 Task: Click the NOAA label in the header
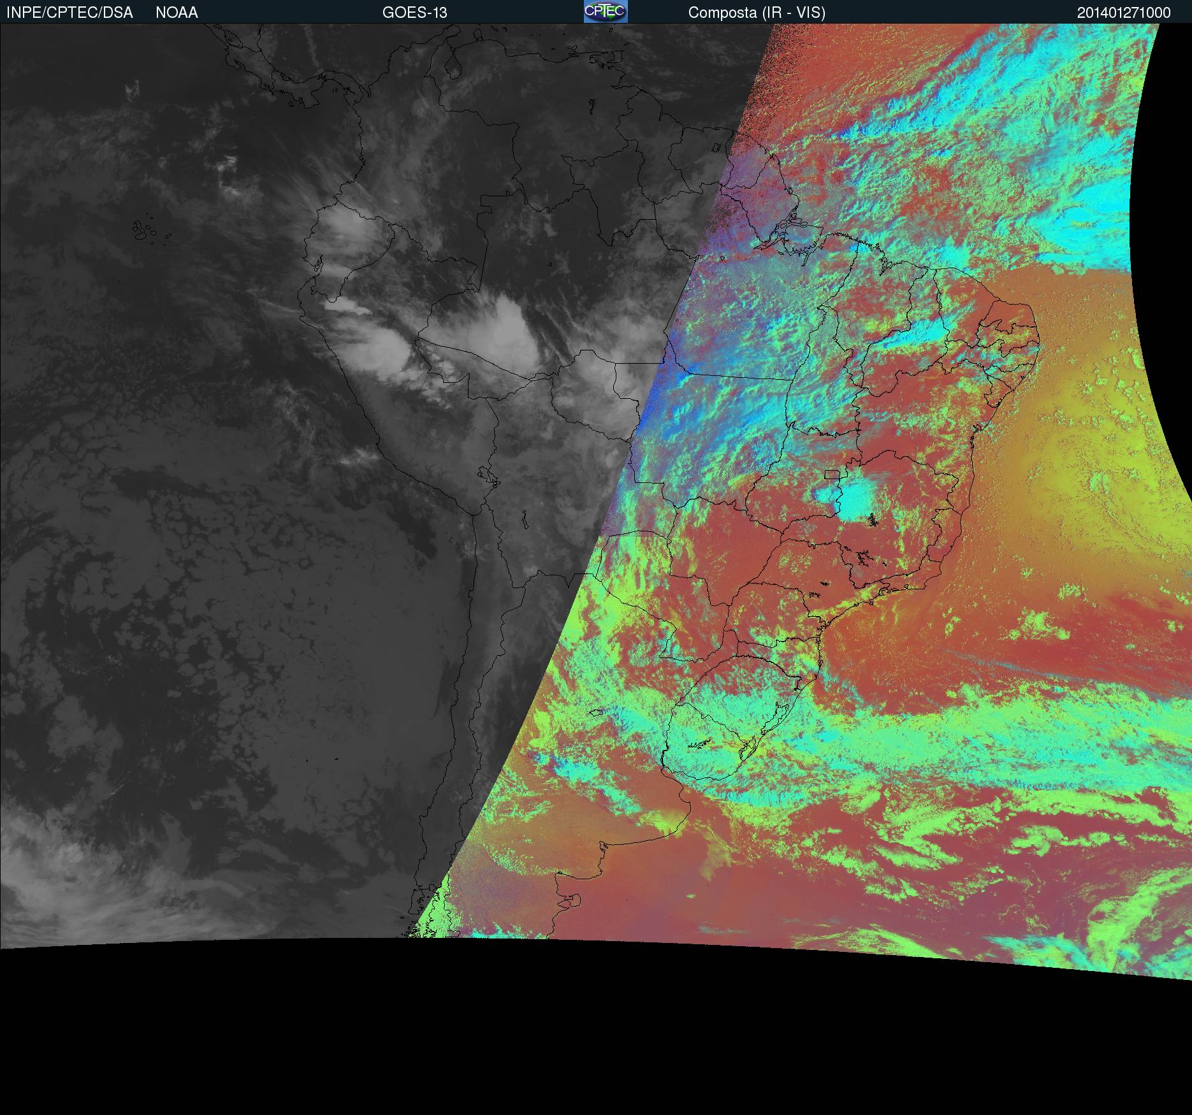tap(177, 13)
